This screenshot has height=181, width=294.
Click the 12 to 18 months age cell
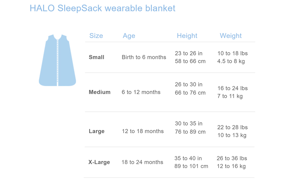pos(142,131)
